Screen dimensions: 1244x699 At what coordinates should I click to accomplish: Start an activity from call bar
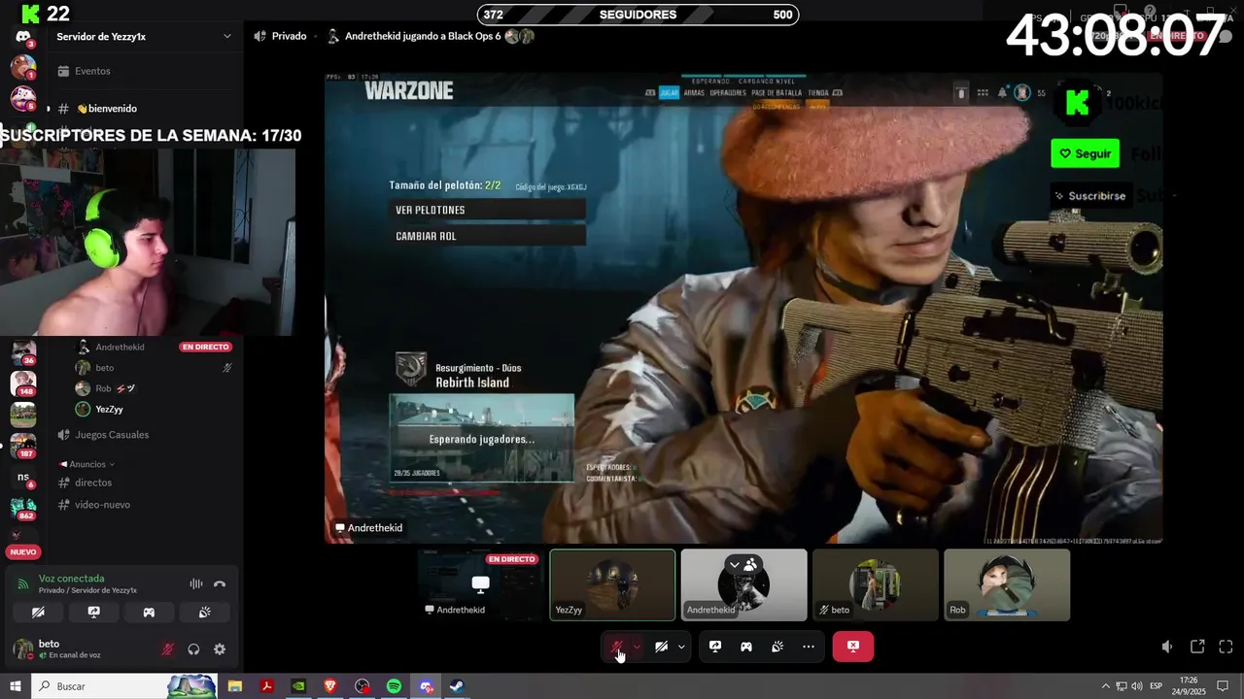tap(746, 647)
